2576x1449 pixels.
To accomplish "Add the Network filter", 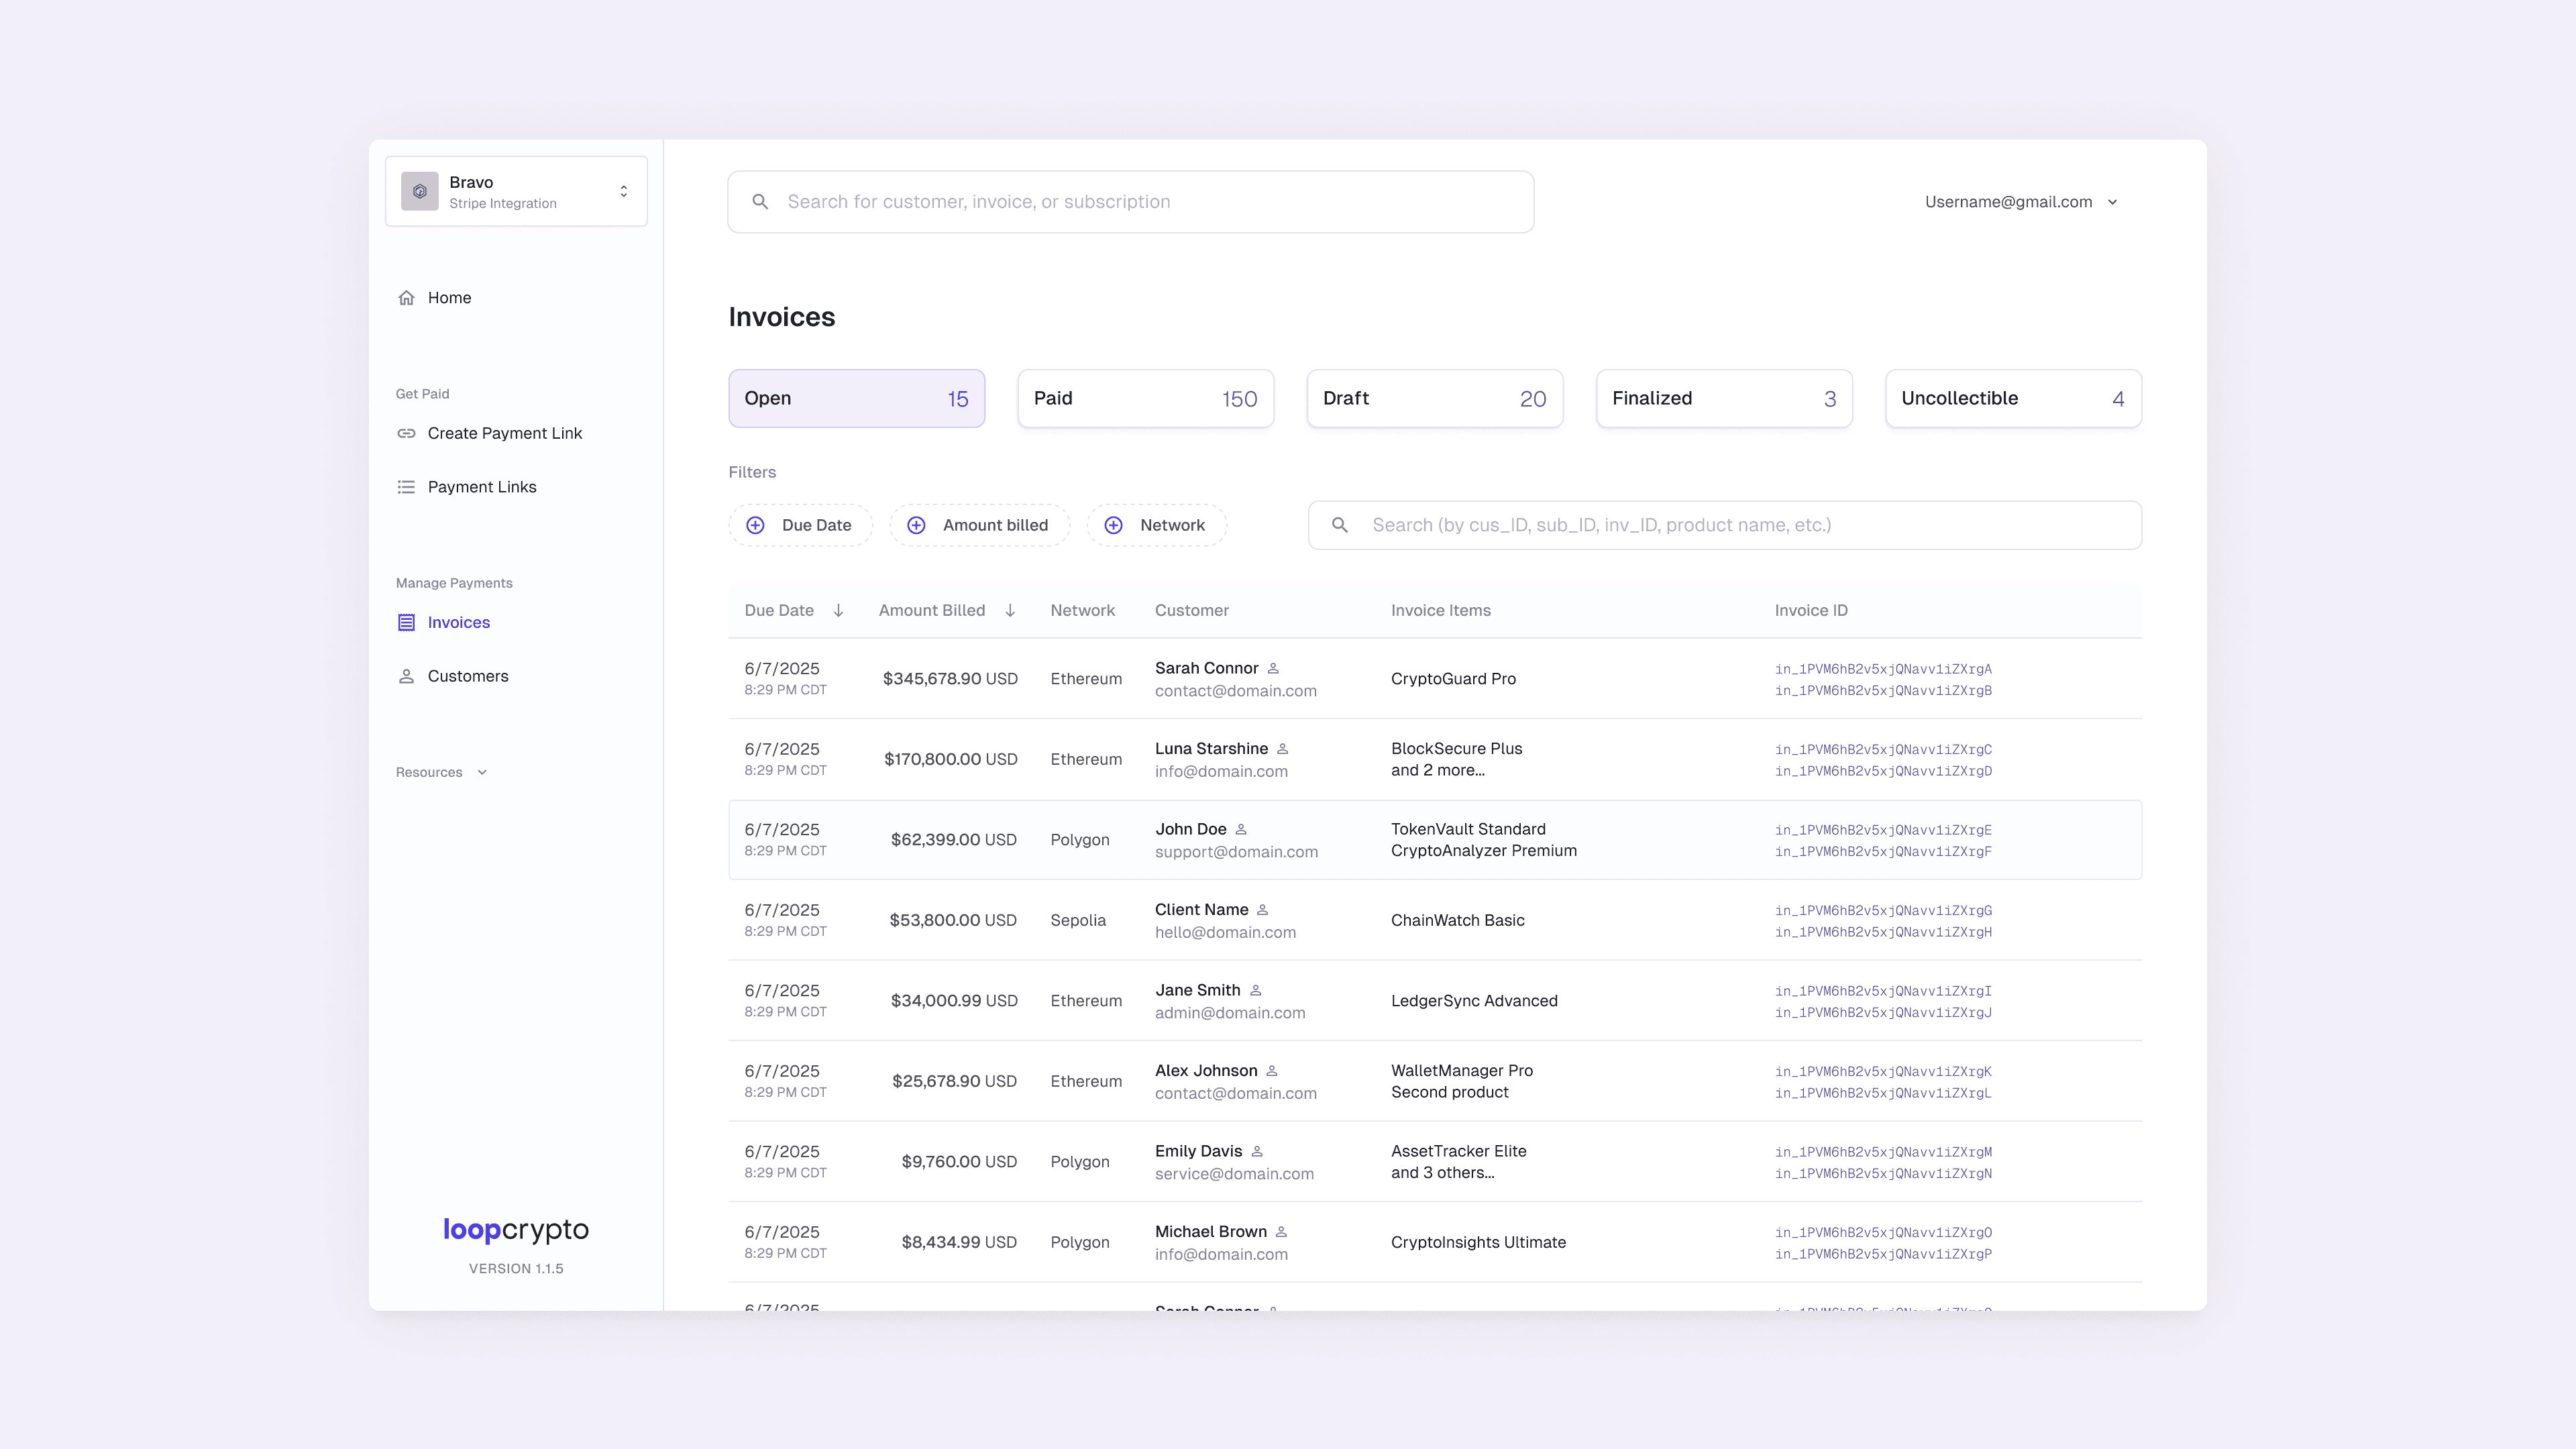I will [1157, 525].
